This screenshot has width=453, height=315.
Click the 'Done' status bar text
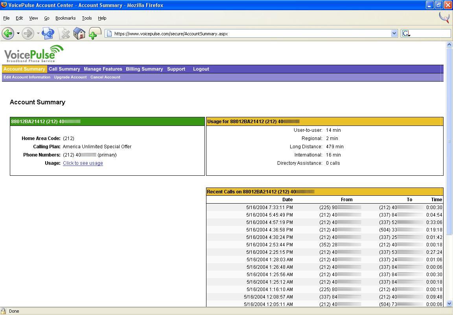(x=14, y=311)
